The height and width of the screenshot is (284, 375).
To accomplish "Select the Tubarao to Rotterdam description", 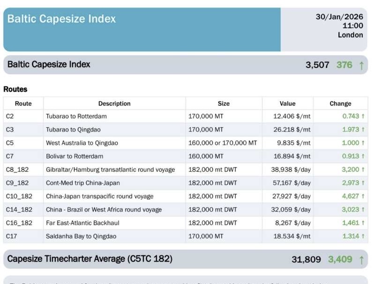I will tap(76, 116).
